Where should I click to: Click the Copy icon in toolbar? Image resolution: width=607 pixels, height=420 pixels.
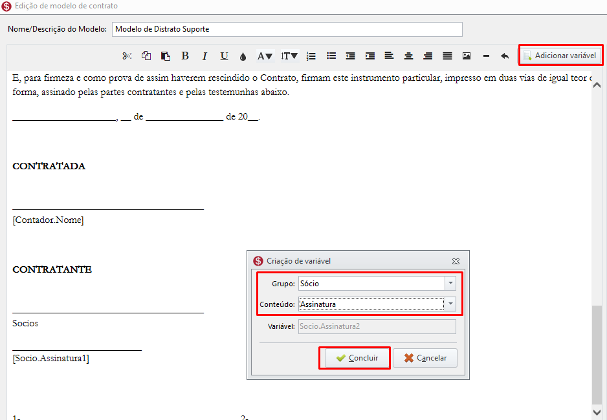pyautogui.click(x=146, y=56)
